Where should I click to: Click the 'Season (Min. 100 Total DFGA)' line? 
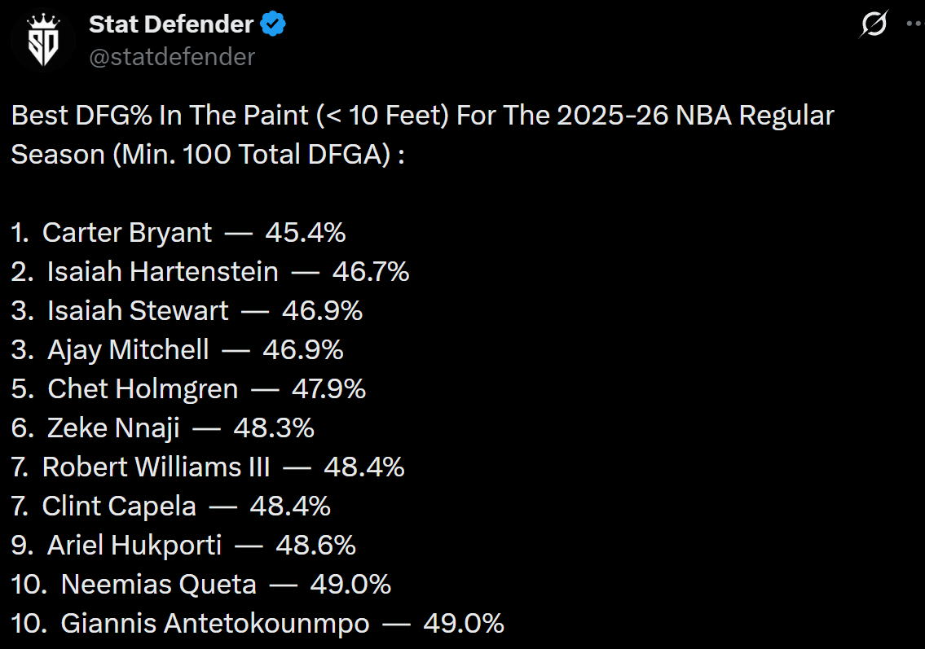[x=208, y=155]
